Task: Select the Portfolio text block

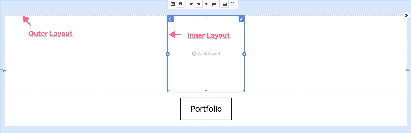Action: pos(206,109)
